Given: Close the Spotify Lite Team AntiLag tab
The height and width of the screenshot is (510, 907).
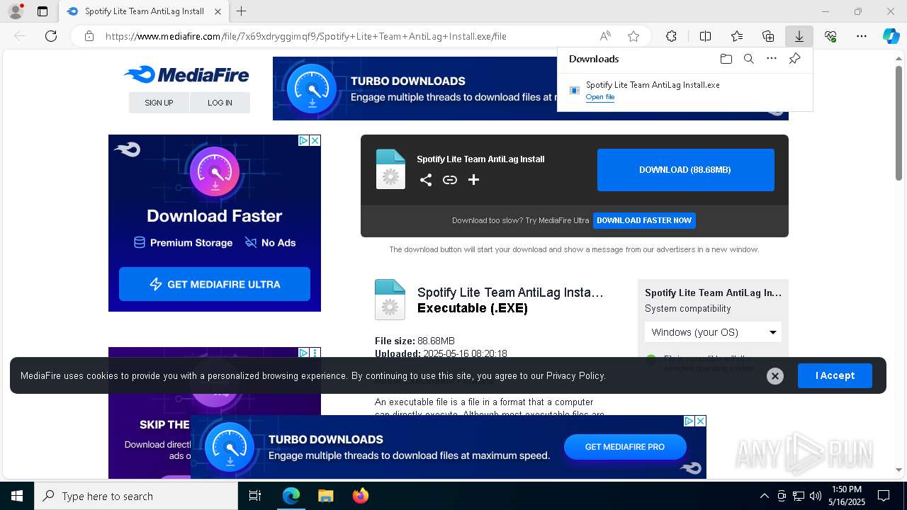Looking at the screenshot, I should click(218, 11).
